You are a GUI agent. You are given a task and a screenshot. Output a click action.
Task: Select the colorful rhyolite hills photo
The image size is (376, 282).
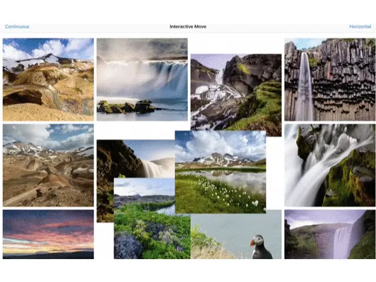point(48,79)
